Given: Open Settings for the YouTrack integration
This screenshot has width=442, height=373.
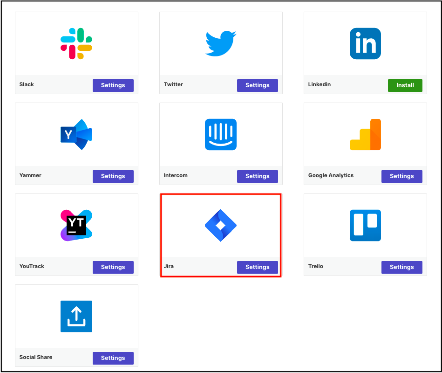Looking at the screenshot, I should coord(113,267).
